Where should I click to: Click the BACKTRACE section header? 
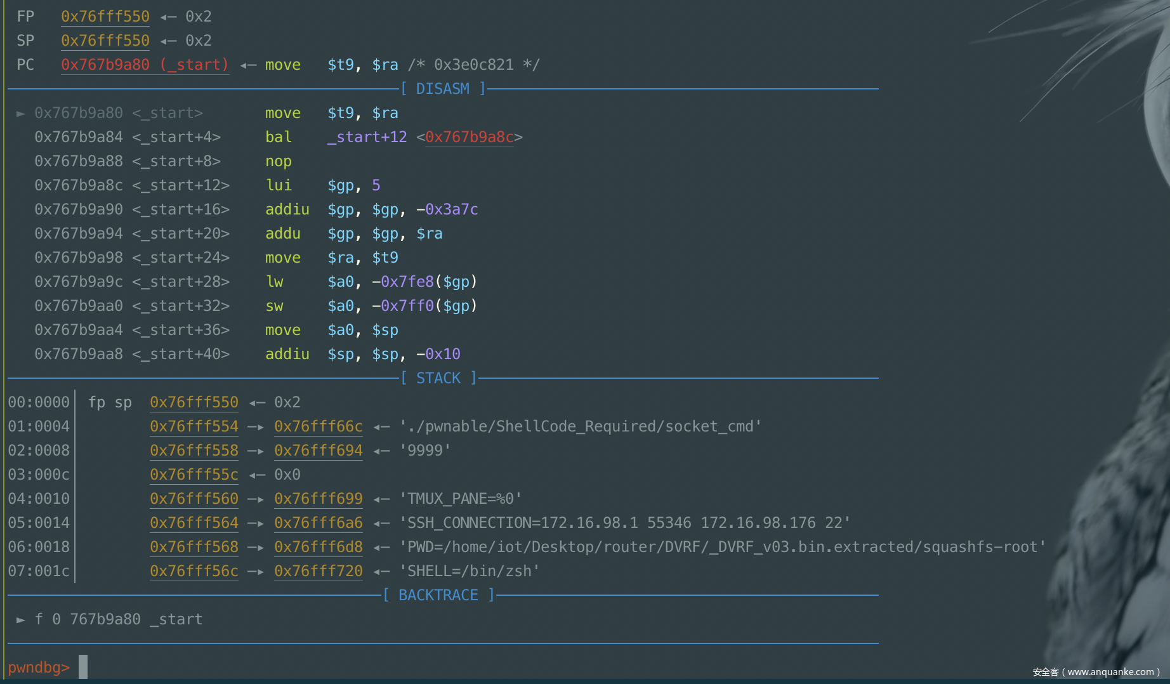pyautogui.click(x=438, y=595)
